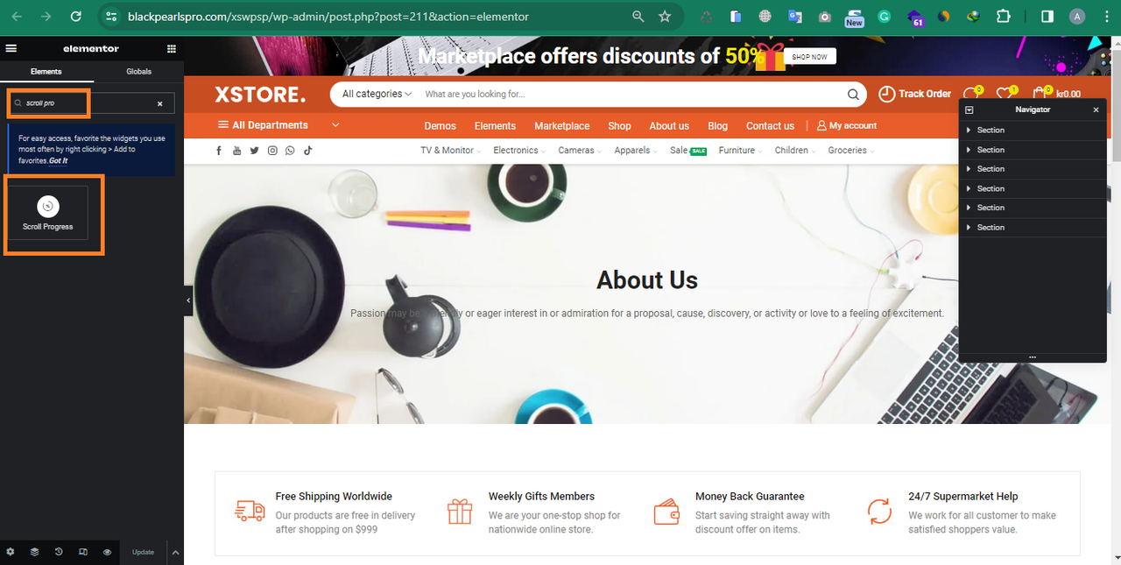Toggle the Navigator expand-all icon
This screenshot has width=1121, height=565.
[x=970, y=109]
